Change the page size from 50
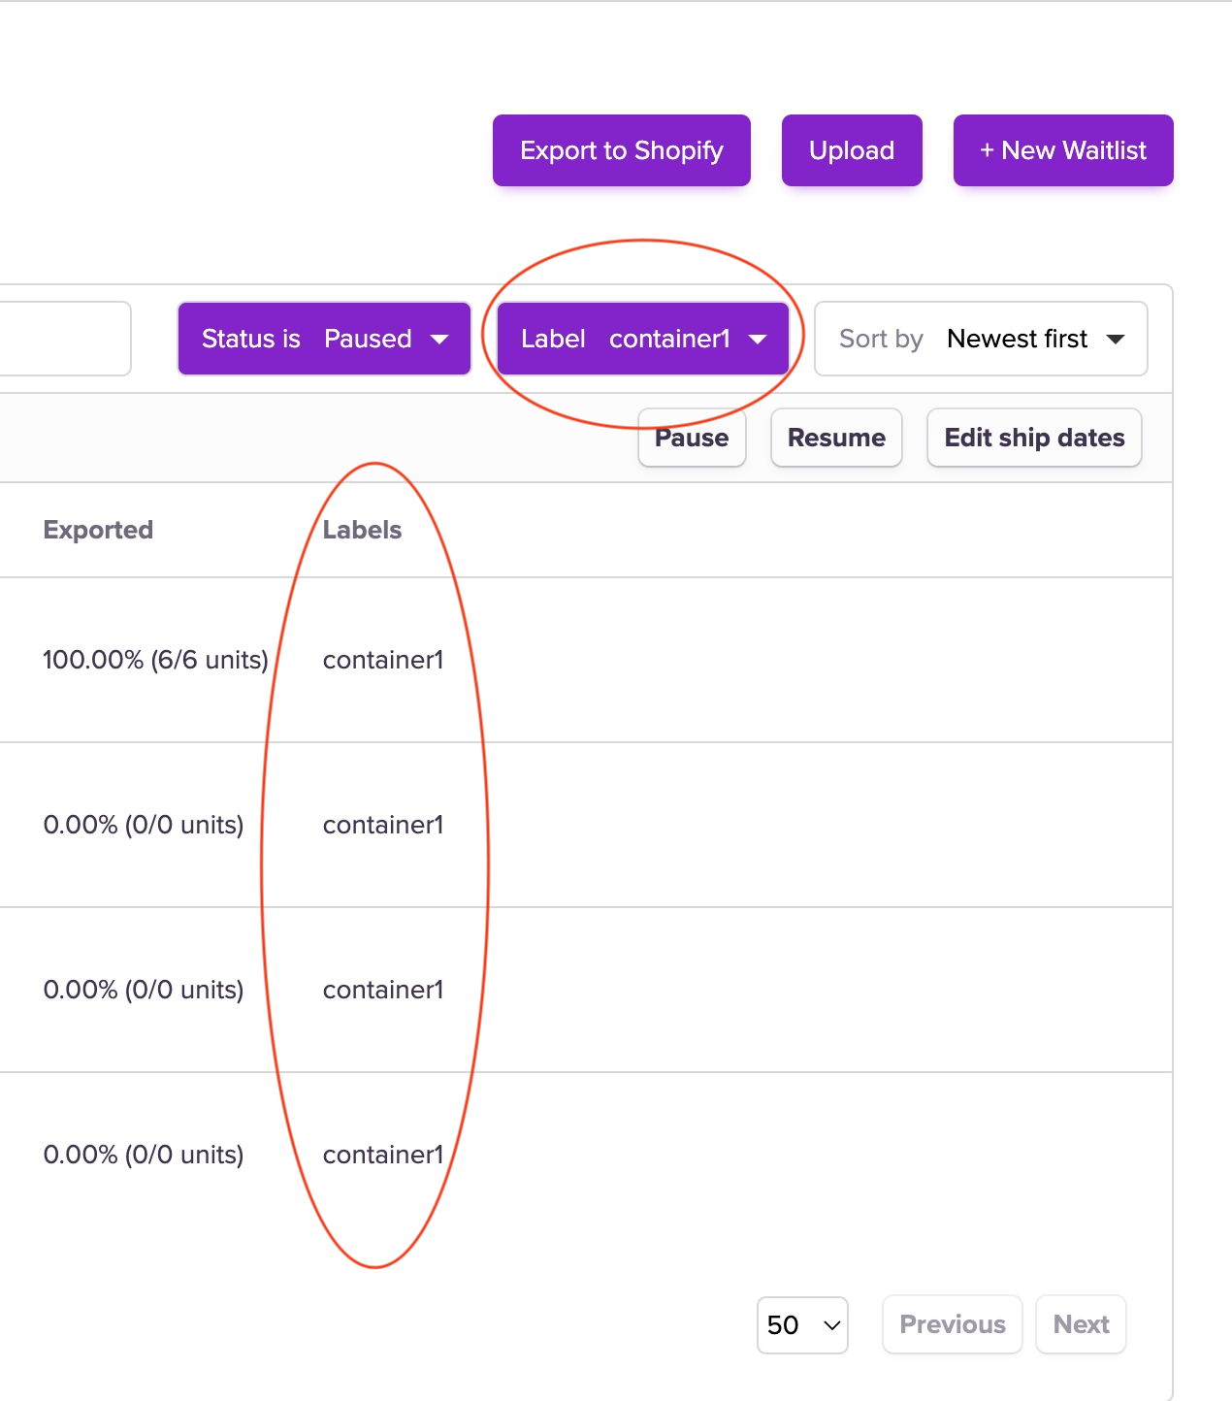The width and height of the screenshot is (1232, 1401). coord(802,1324)
